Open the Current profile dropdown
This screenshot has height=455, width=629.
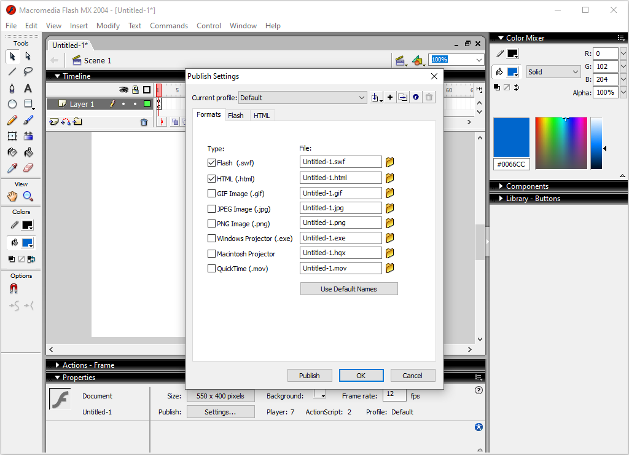point(303,98)
